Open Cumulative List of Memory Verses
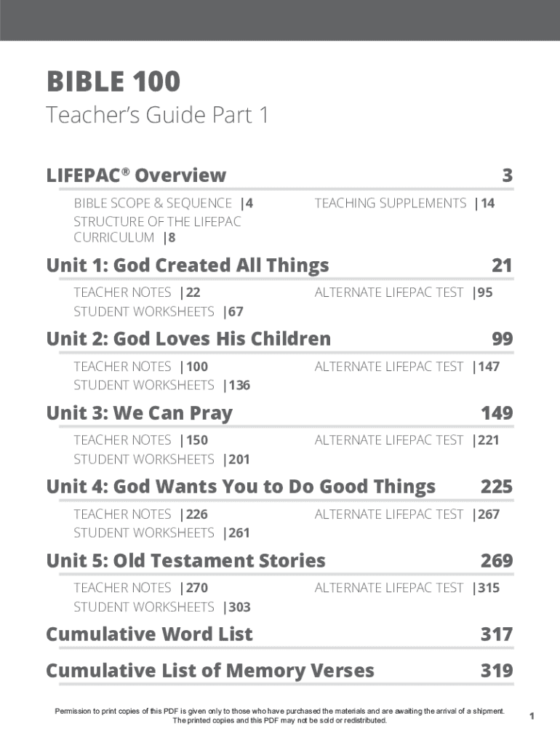Image resolution: width=560 pixels, height=745 pixels. coord(209,671)
